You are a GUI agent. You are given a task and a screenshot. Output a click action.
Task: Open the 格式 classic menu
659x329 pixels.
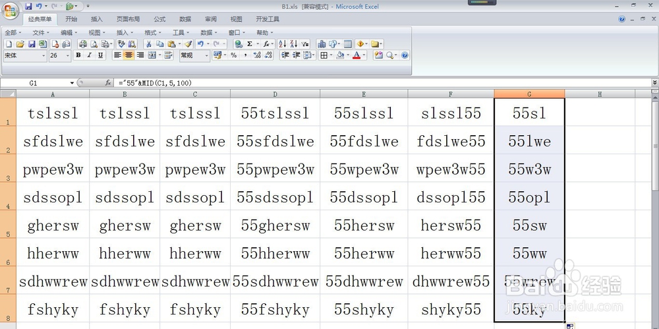click(x=153, y=32)
